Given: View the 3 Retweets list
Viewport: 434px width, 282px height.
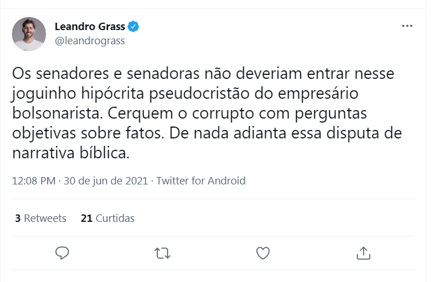Looking at the screenshot, I should [41, 218].
